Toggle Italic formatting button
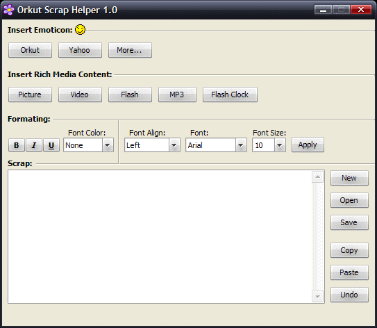Image resolution: width=377 pixels, height=328 pixels. (x=34, y=145)
